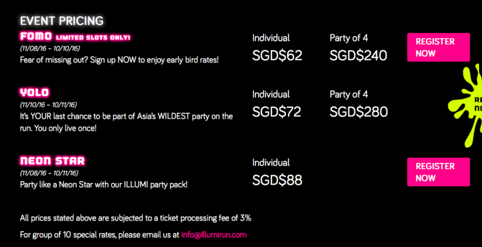Click the Neon Star price SGD$88
This screenshot has width=482, height=247.
click(277, 180)
